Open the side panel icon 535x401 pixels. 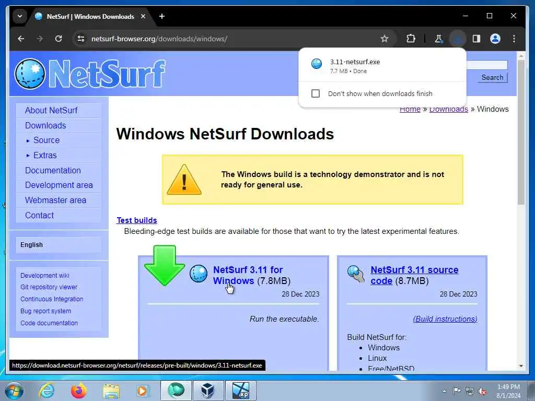pyautogui.click(x=476, y=39)
